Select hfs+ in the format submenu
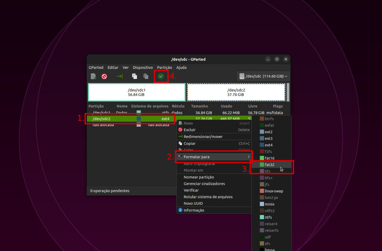The image size is (382, 251). tap(272, 178)
